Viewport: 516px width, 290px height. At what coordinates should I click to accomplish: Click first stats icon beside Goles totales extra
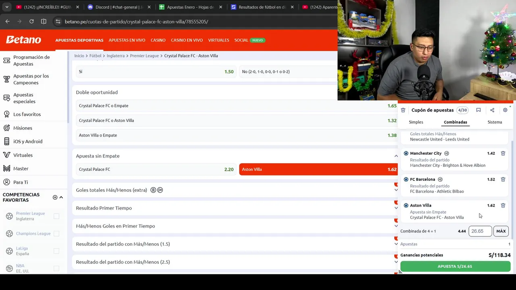(153, 190)
